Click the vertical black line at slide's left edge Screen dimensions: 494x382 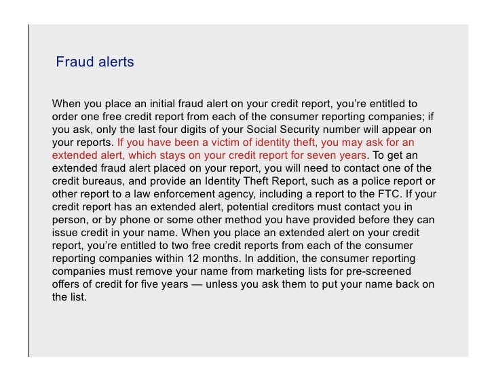coord(28,191)
